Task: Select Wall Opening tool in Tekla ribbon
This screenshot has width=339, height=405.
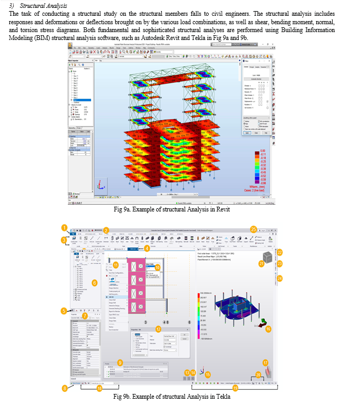Action: [x=159, y=240]
